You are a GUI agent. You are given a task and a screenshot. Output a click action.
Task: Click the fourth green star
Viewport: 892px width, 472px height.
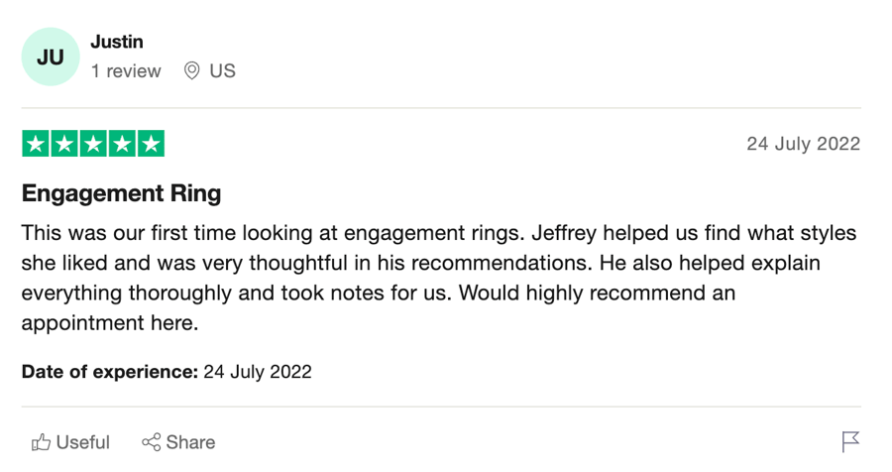point(122,144)
